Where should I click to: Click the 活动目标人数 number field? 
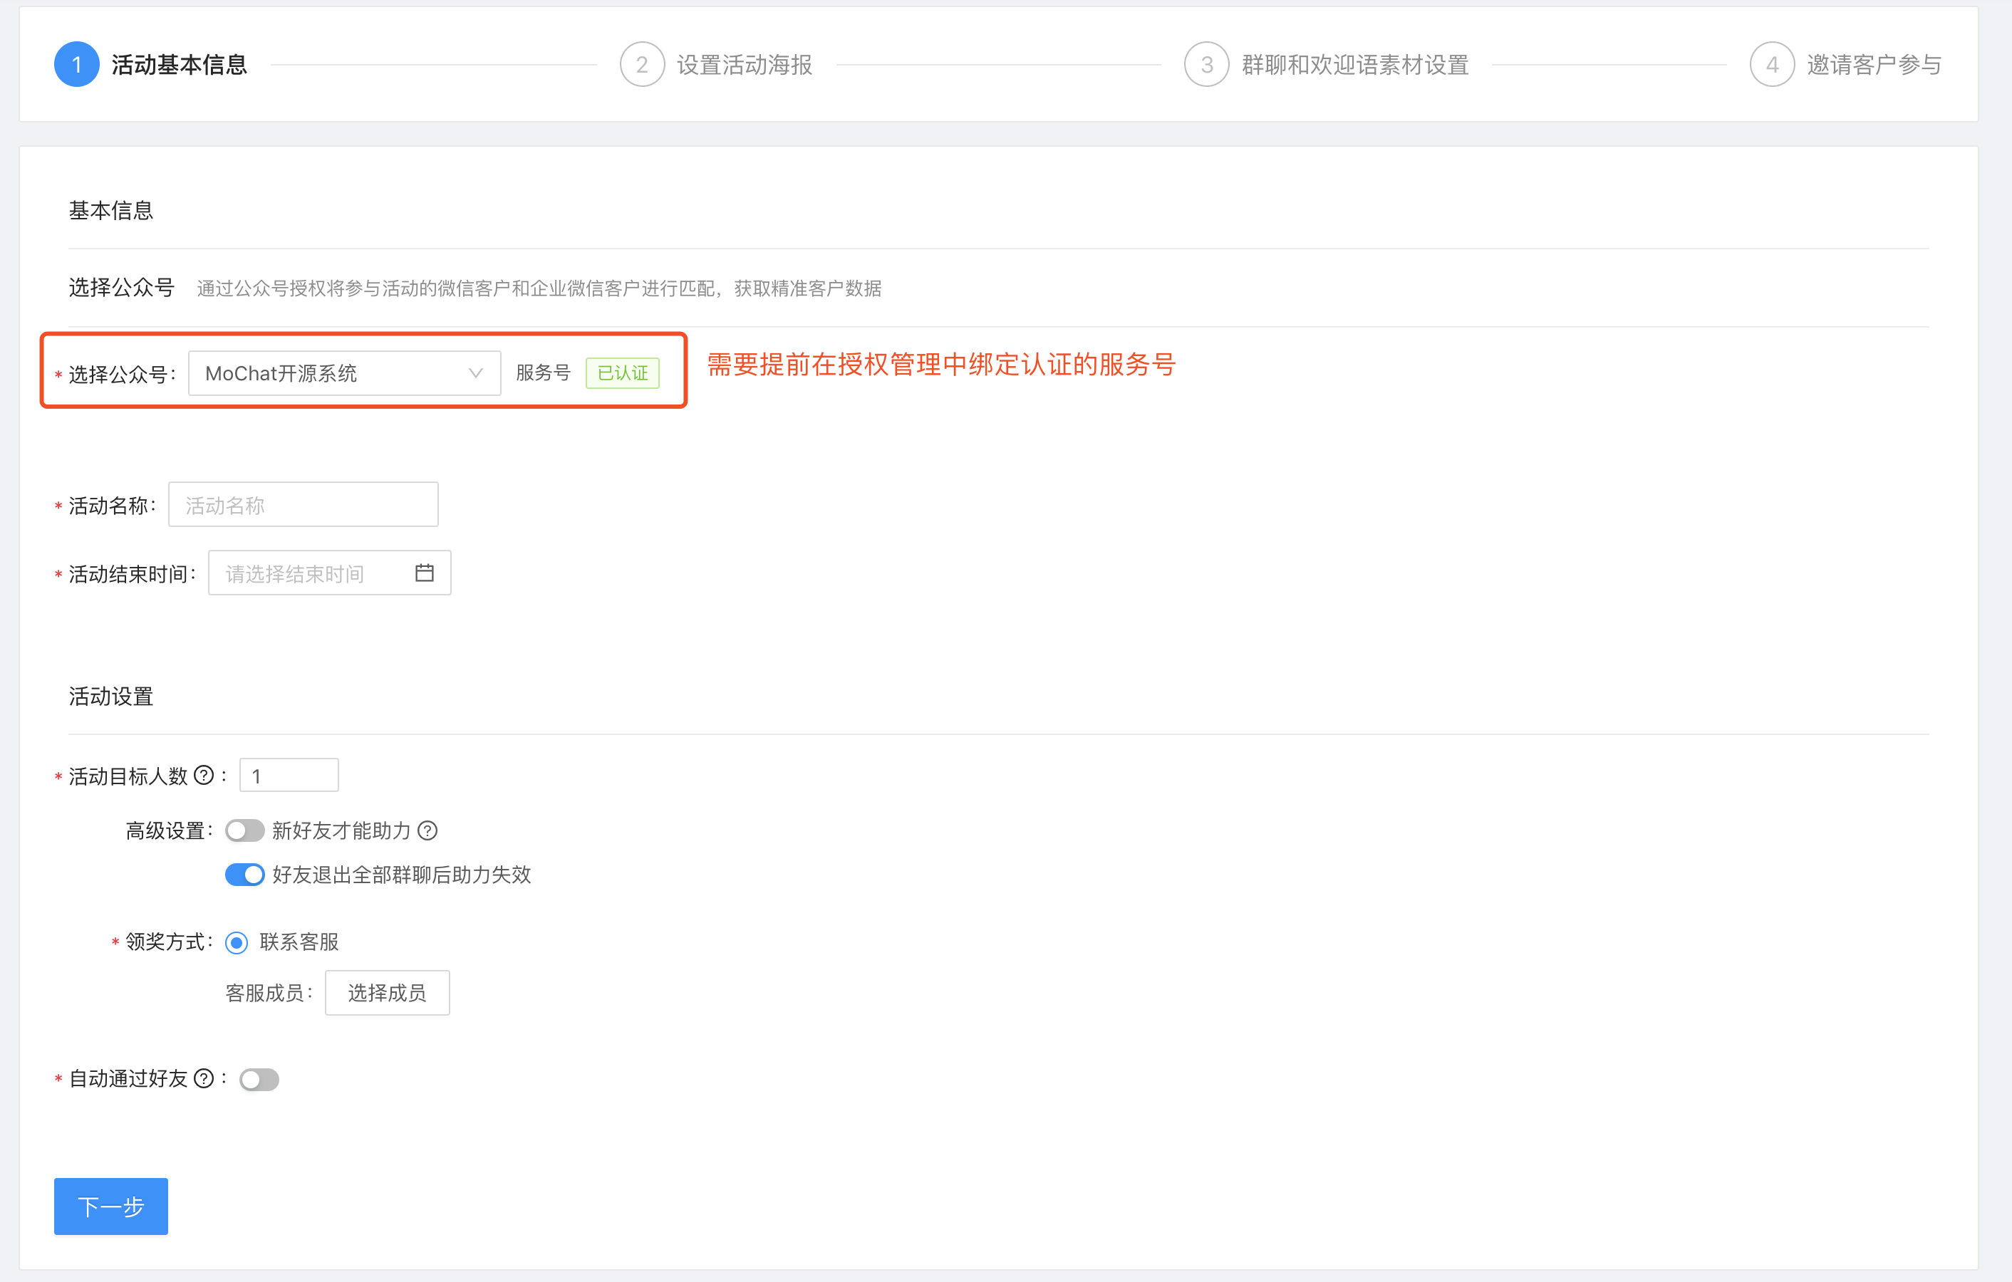pos(289,776)
